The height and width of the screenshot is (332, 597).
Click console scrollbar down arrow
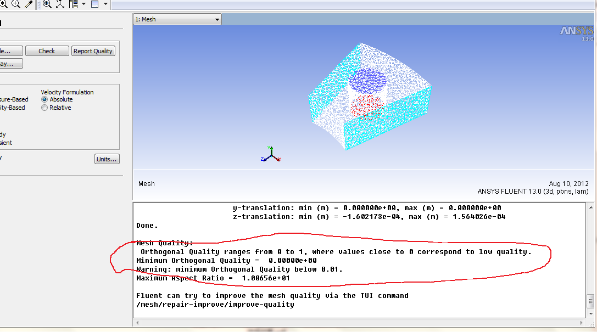click(x=590, y=313)
